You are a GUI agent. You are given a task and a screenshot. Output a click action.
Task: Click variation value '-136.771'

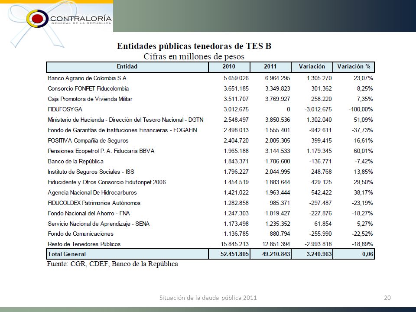coord(321,161)
